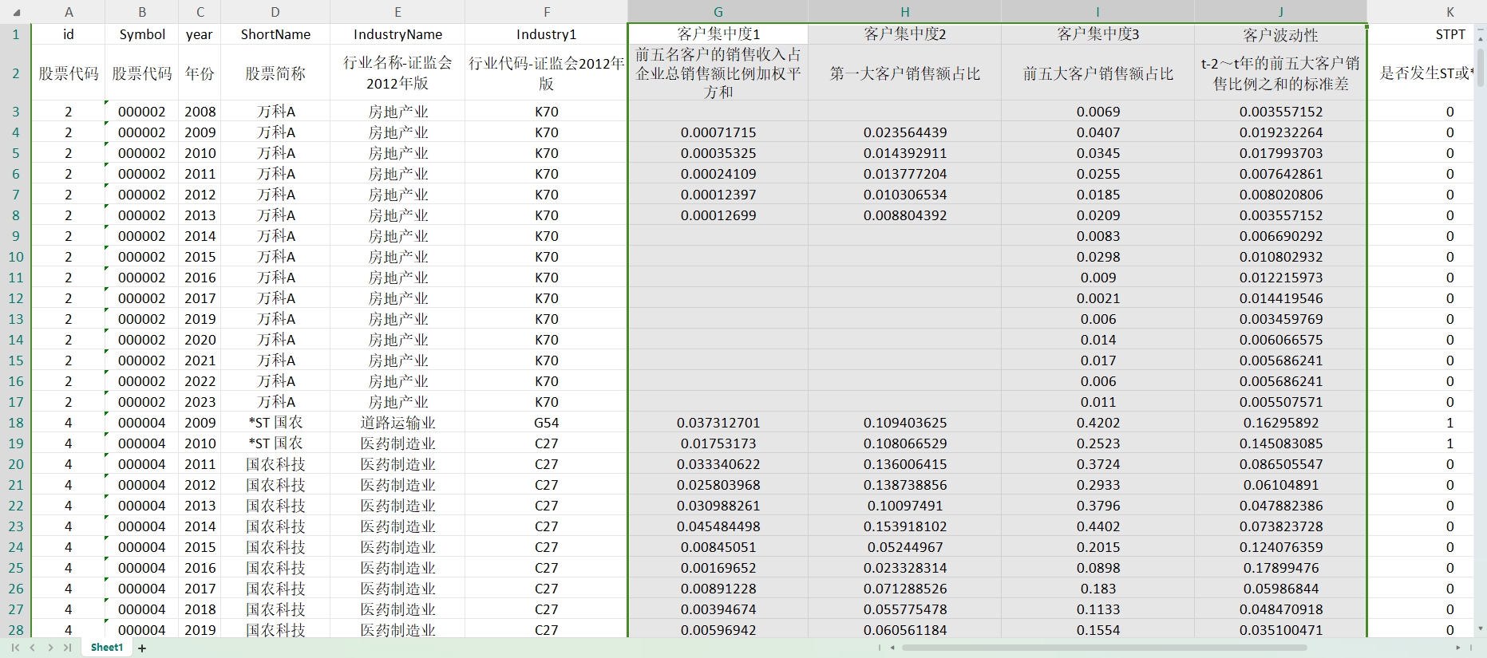1487x658 pixels.
Task: Click the 'G54' industry code cell
Action: point(547,423)
